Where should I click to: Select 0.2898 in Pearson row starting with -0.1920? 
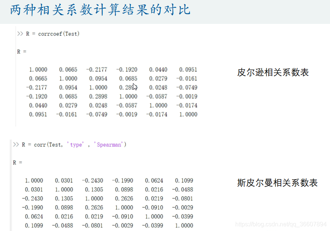coord(98,96)
